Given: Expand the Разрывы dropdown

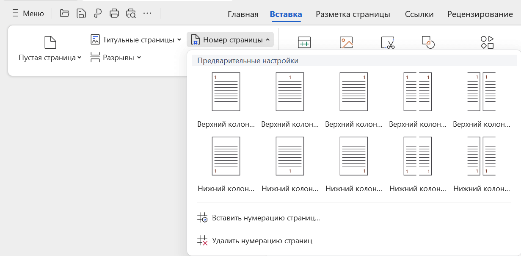Looking at the screenshot, I should point(116,58).
